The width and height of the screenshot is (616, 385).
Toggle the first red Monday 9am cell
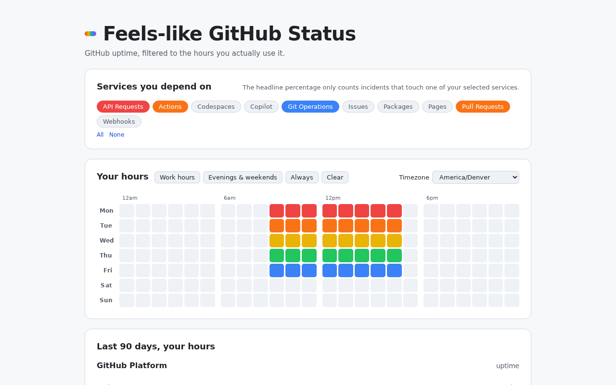(x=277, y=211)
